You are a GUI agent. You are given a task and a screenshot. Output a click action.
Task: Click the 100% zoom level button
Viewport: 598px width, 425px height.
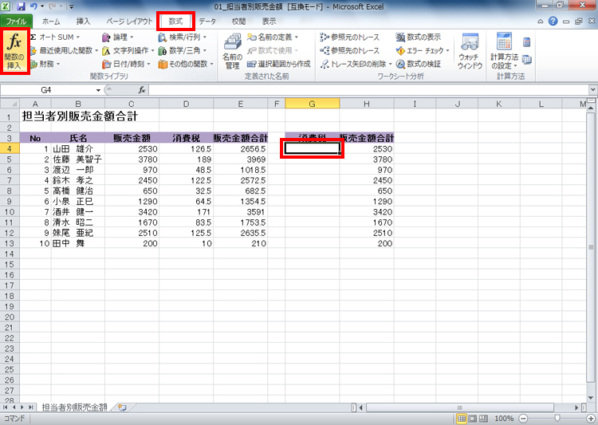pyautogui.click(x=504, y=419)
